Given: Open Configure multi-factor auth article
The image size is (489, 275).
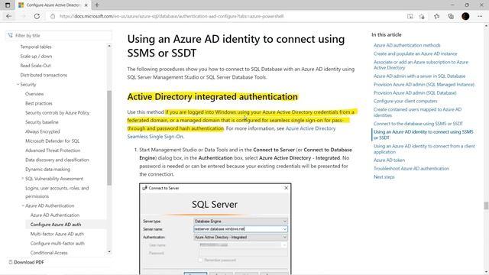Looking at the screenshot, I should (x=57, y=243).
